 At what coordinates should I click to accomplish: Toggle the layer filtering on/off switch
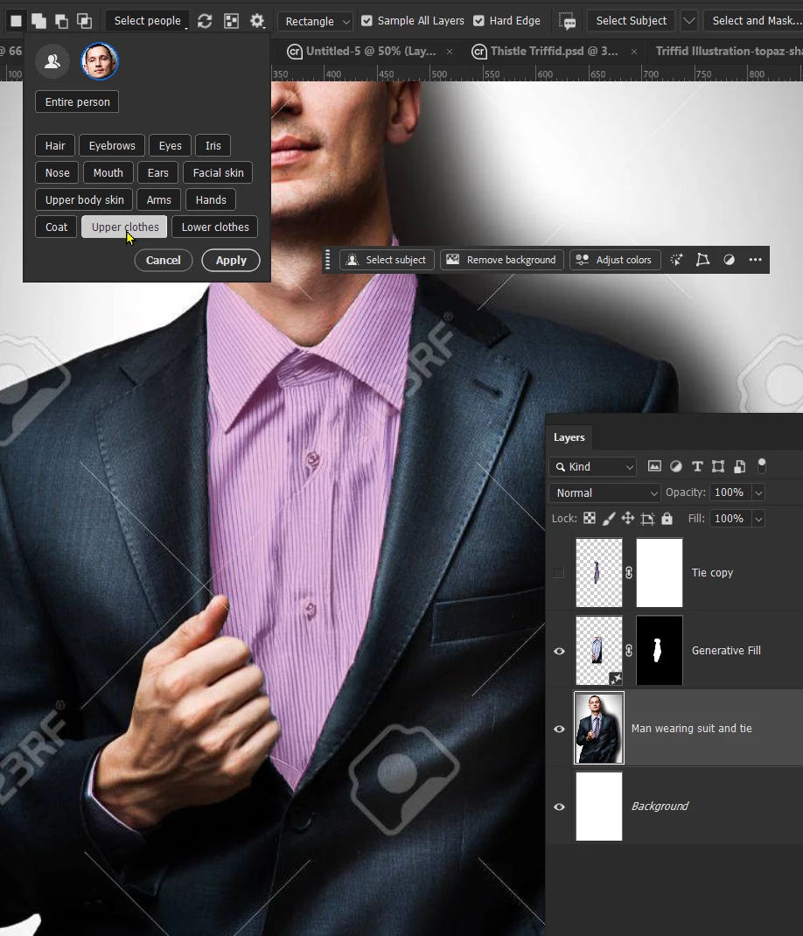pos(762,465)
